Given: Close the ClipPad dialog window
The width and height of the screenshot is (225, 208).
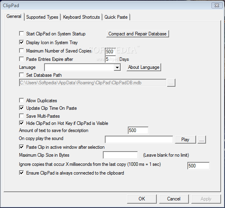Looking at the screenshot, I should coord(217,6).
